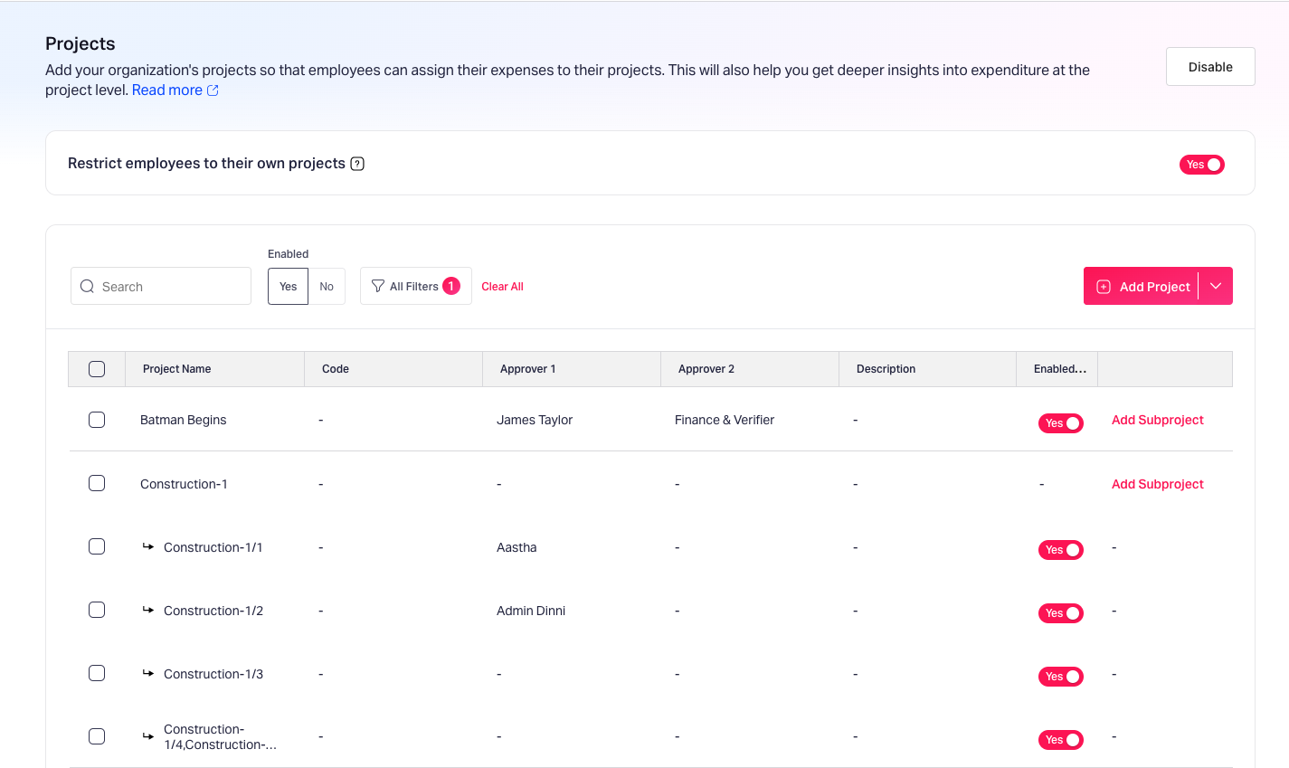Image resolution: width=1289 pixels, height=768 pixels.
Task: Click the help icon beside Restrict employees
Action: (357, 164)
